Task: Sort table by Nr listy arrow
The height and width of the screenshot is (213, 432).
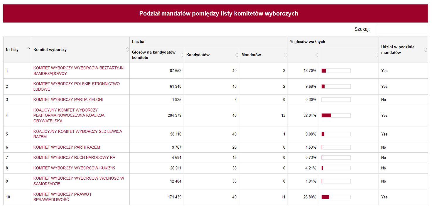Action: coord(28,49)
